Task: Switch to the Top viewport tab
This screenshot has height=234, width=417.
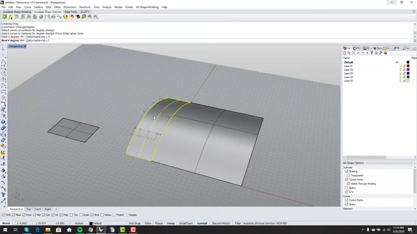Action: click(29, 209)
